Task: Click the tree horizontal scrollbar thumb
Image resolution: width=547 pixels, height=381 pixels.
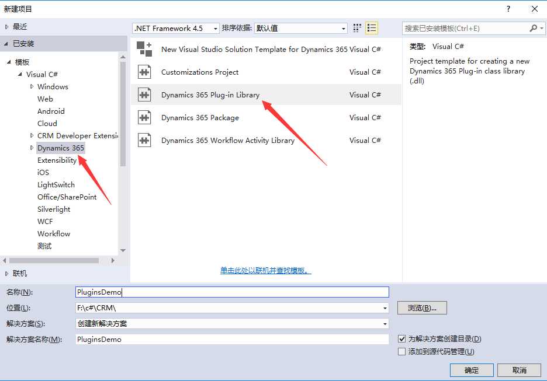Action: point(54,260)
